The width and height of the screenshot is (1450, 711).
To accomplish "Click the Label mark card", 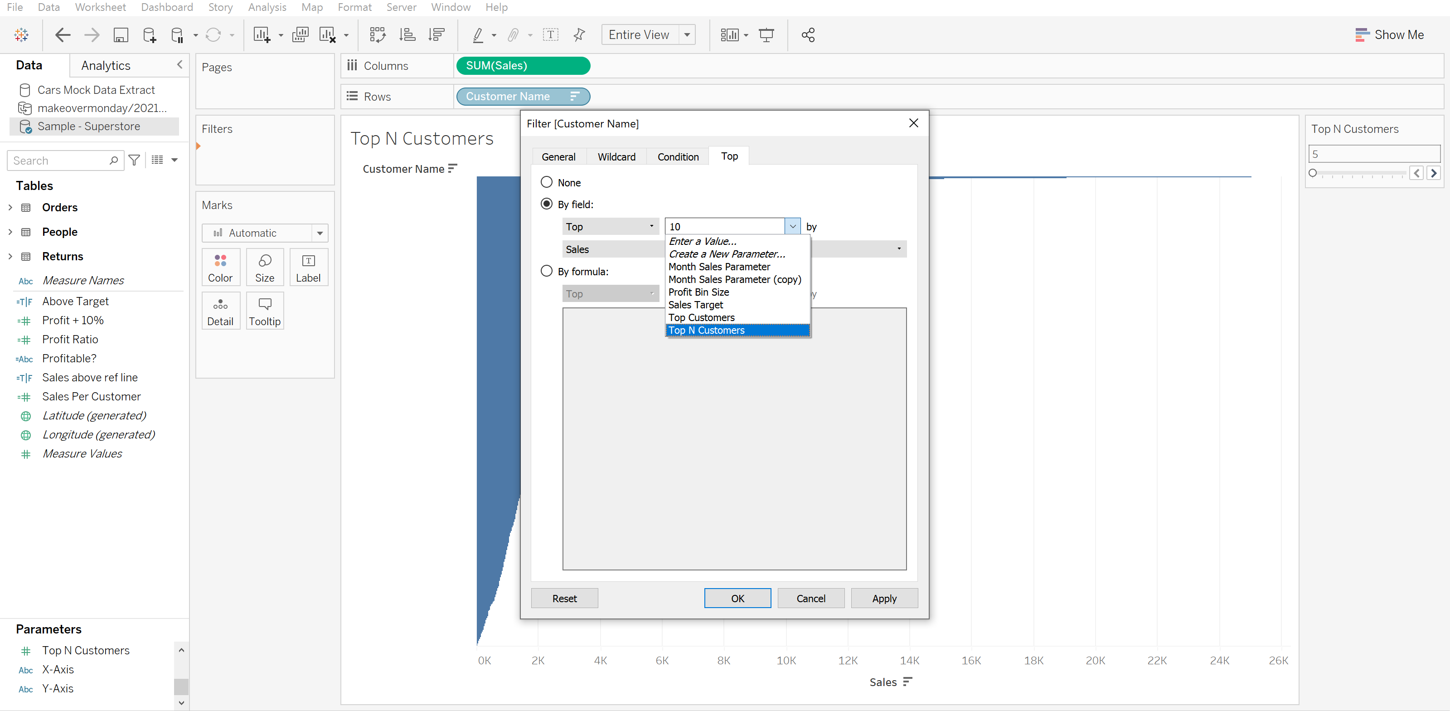I will [x=309, y=268].
